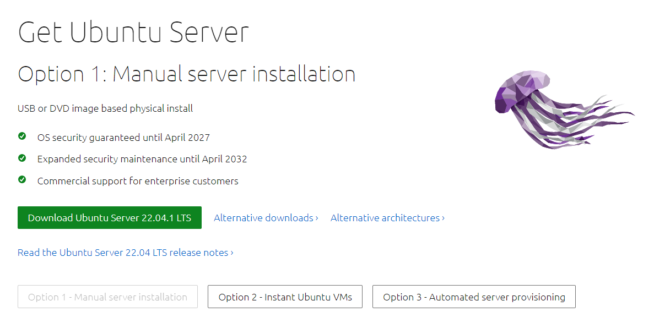Image resolution: width=654 pixels, height=323 pixels.
Task: Click Download Ubuntu Server 22.04.1 LTS button
Action: point(109,217)
